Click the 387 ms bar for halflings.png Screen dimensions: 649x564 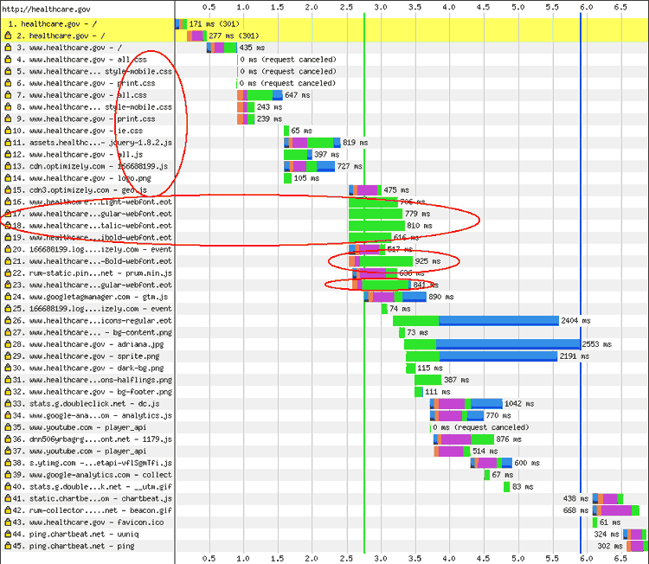[x=428, y=380]
